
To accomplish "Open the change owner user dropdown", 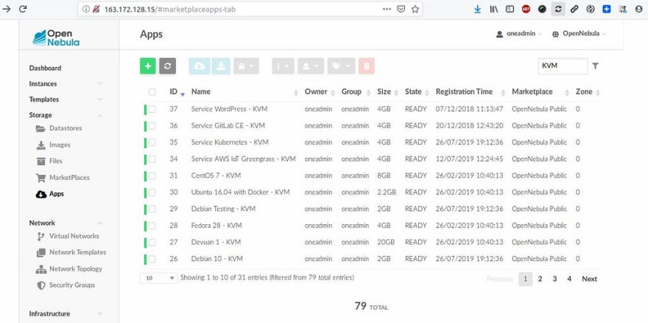I will coord(311,66).
